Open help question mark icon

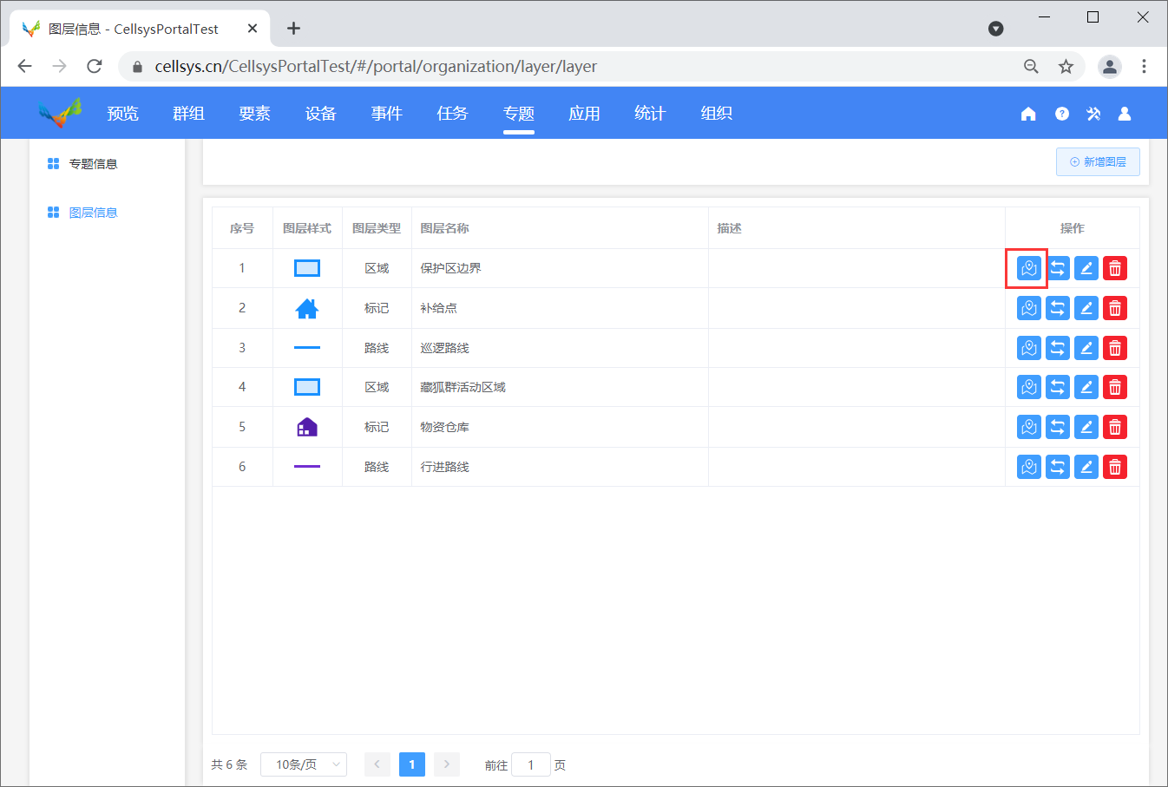[1061, 114]
